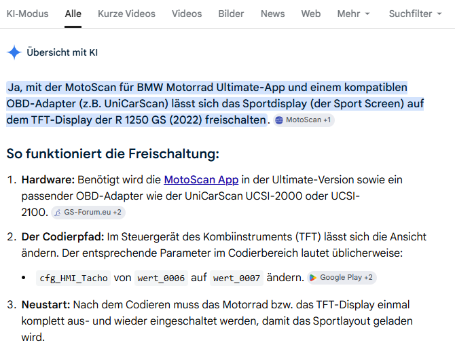This screenshot has width=455, height=362.
Task: Click the cfg_HMI_Tacho code text
Action: coord(73,278)
